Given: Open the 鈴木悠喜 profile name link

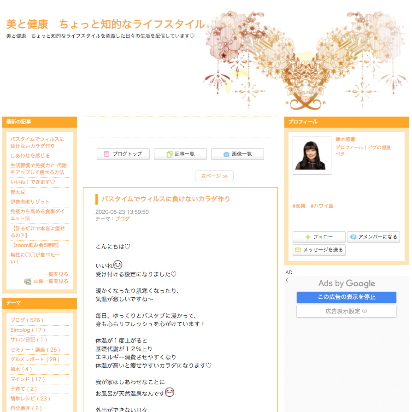Looking at the screenshot, I should point(345,139).
